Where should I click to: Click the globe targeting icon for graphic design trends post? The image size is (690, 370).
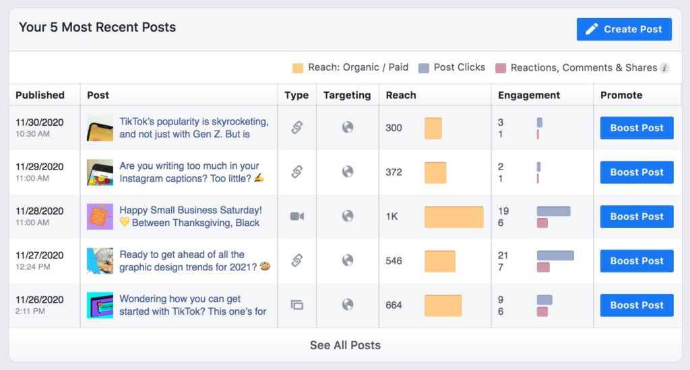pyautogui.click(x=348, y=260)
